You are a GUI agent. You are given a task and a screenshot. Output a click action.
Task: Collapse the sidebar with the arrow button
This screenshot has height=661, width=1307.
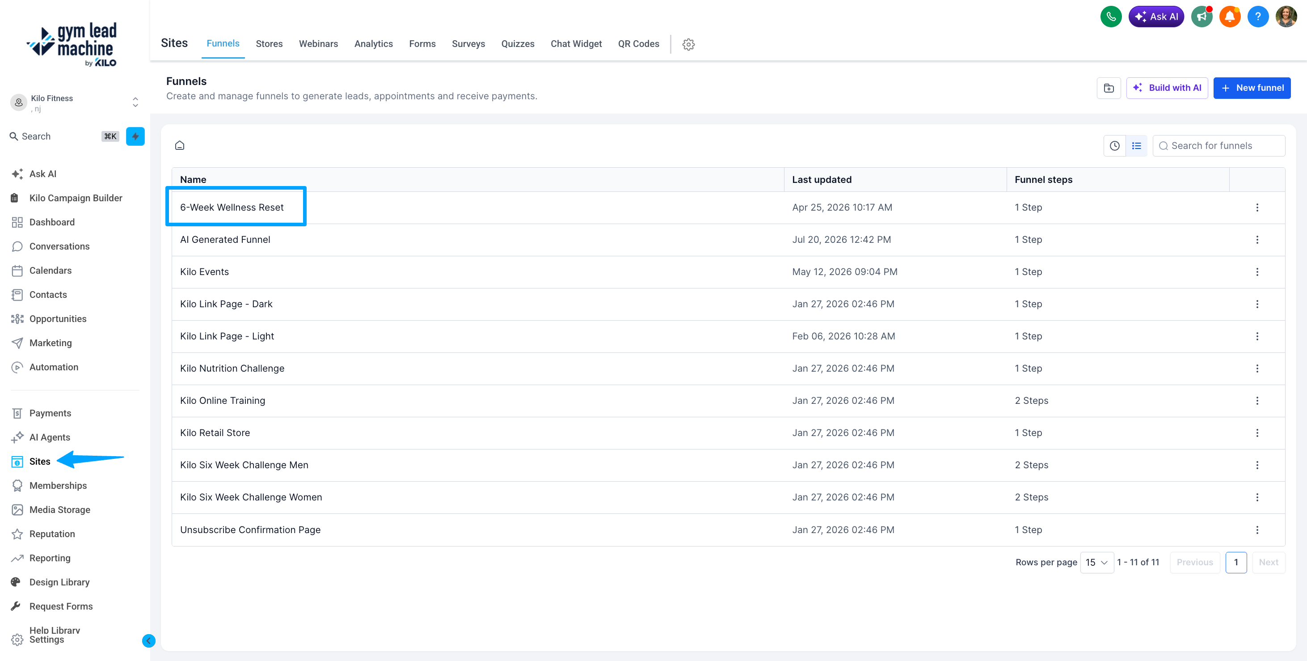click(149, 641)
